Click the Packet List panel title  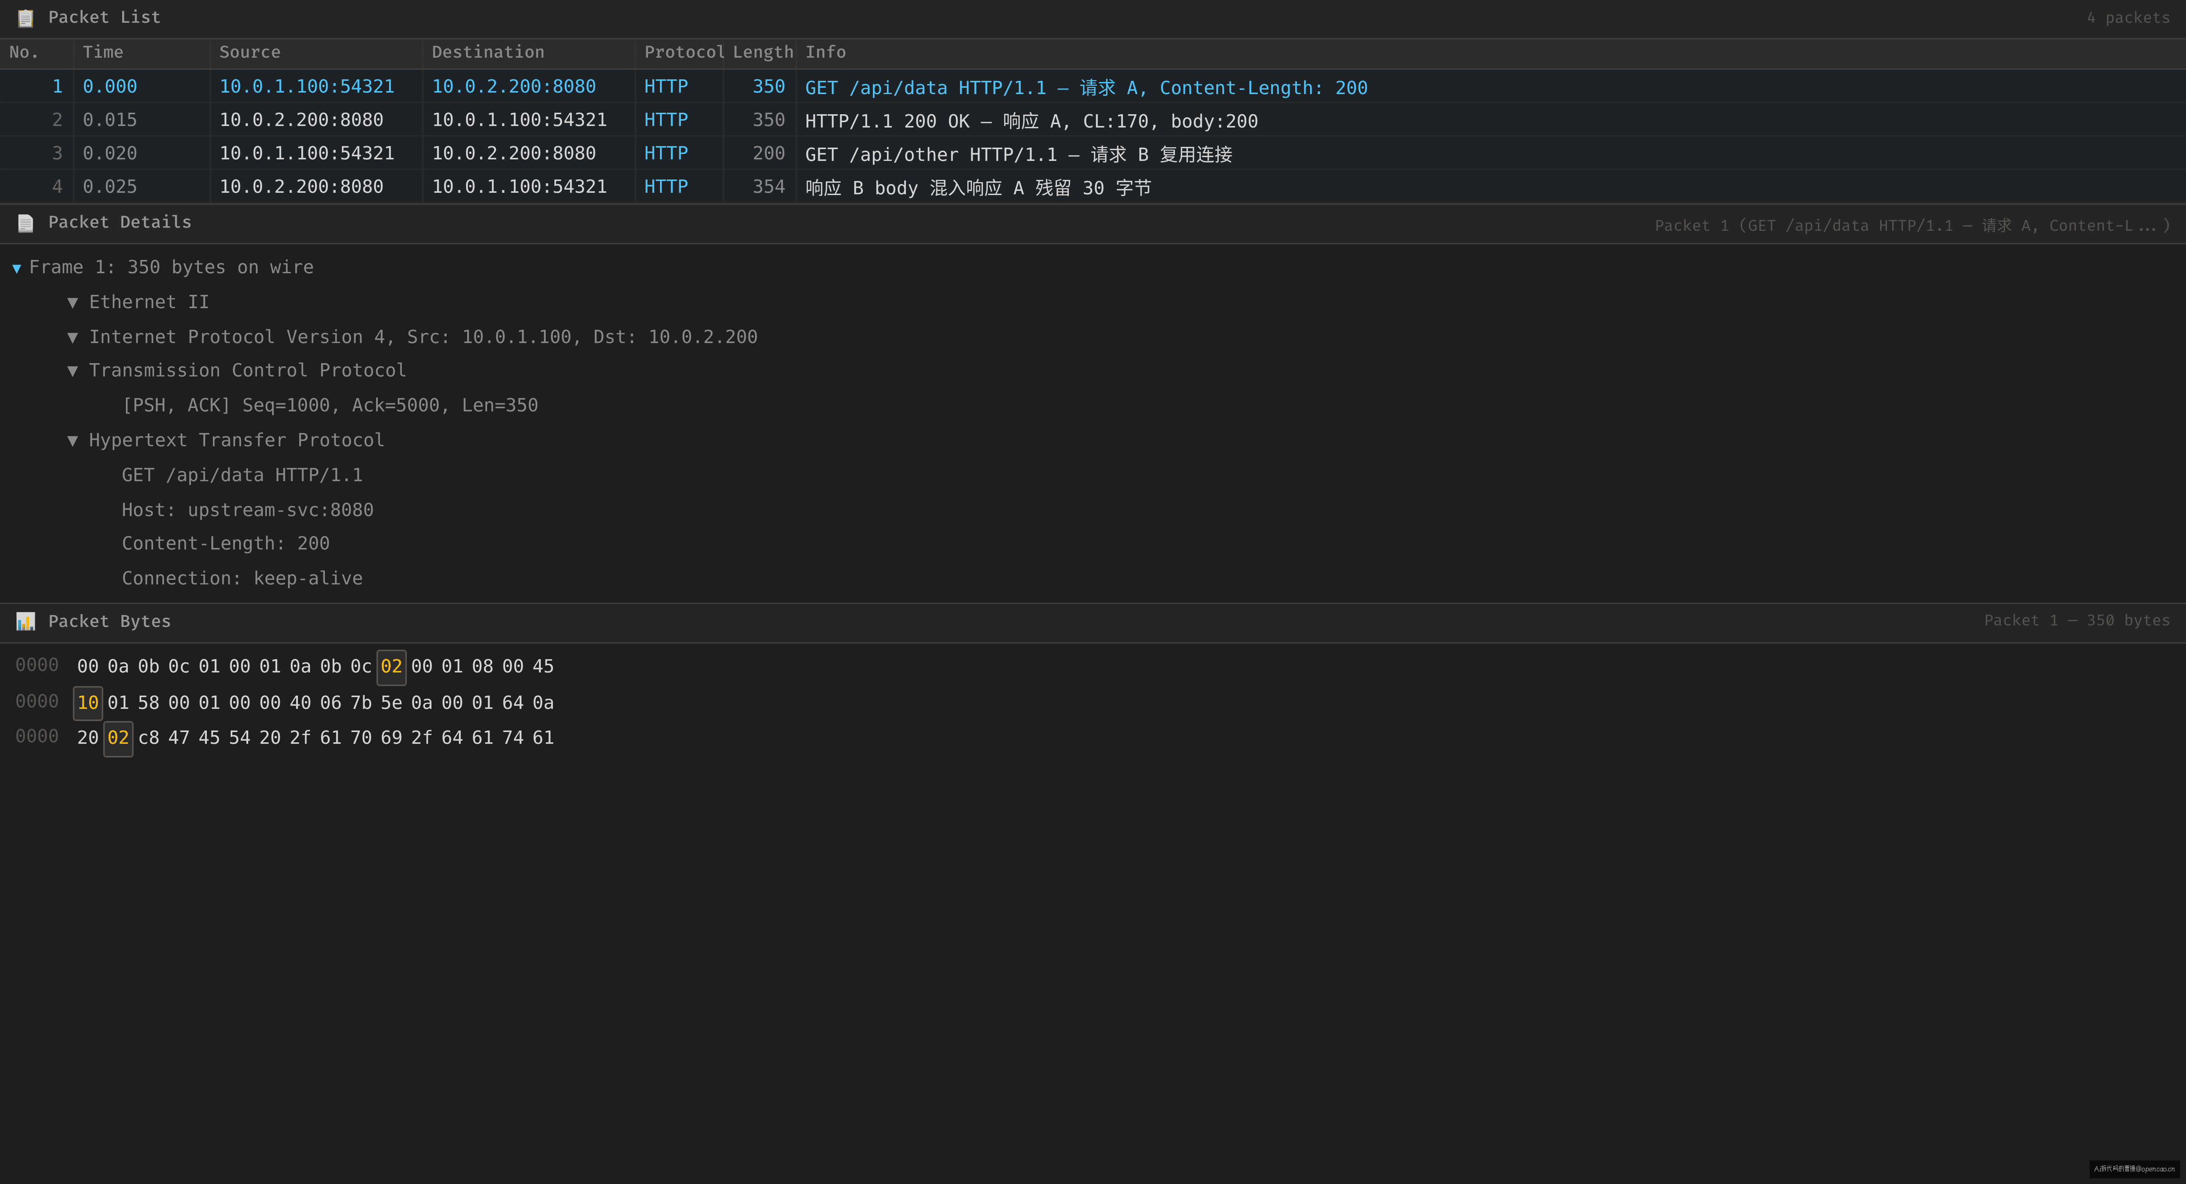pyautogui.click(x=104, y=18)
